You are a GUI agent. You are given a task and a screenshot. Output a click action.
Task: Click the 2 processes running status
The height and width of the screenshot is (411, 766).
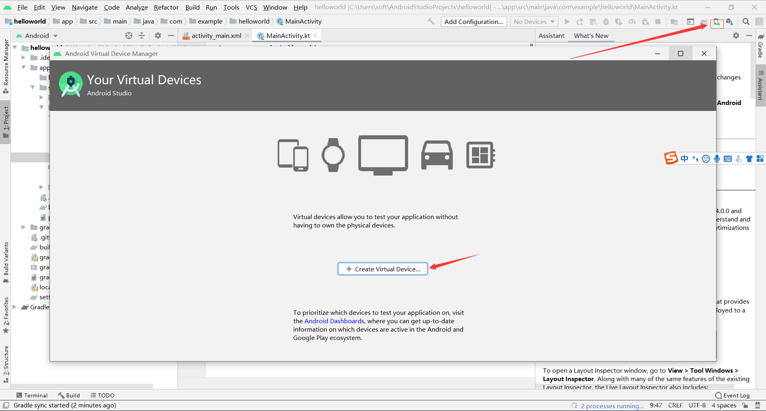tap(612, 406)
